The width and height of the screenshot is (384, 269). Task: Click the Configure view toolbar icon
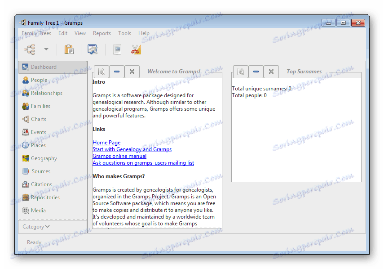tap(93, 49)
